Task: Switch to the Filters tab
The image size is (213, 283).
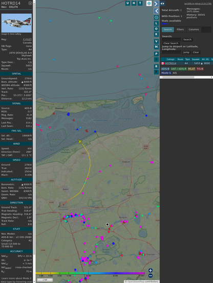Action: (x=180, y=30)
